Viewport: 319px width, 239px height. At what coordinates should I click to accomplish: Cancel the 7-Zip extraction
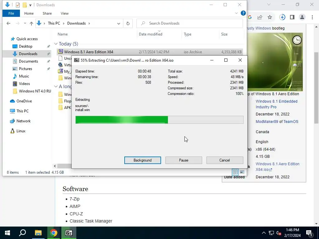click(x=225, y=160)
